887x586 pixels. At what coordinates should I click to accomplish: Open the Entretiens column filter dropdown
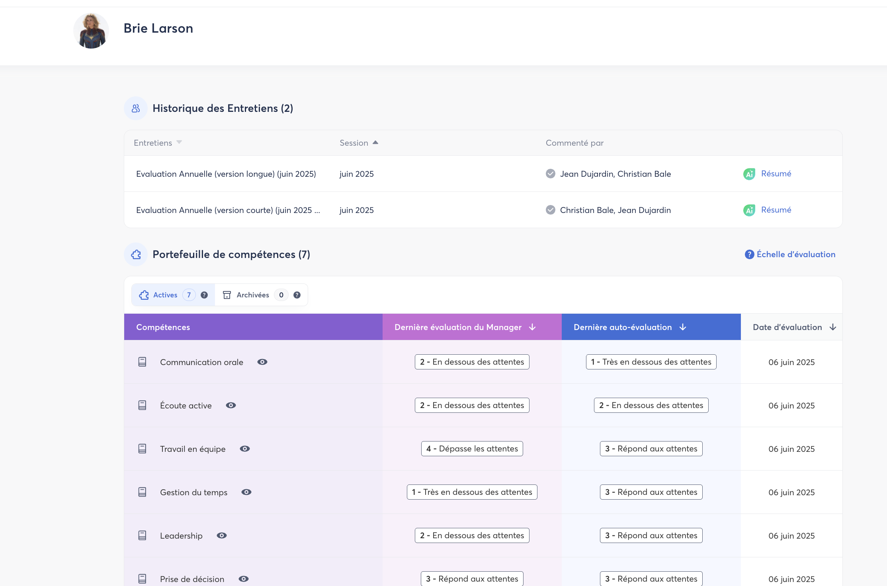[x=179, y=142]
